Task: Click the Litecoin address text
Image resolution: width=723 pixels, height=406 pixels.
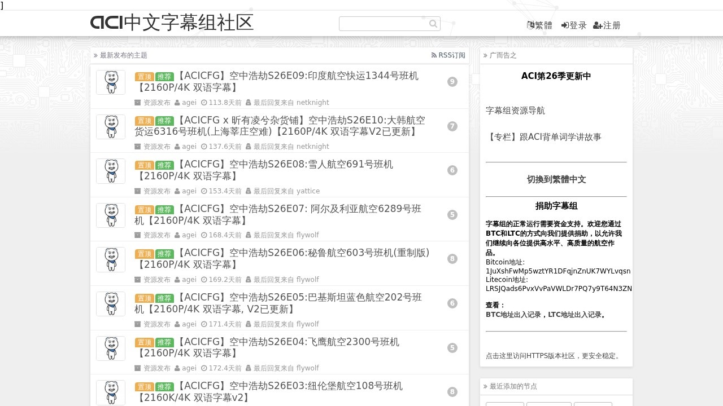Action: pos(559,289)
